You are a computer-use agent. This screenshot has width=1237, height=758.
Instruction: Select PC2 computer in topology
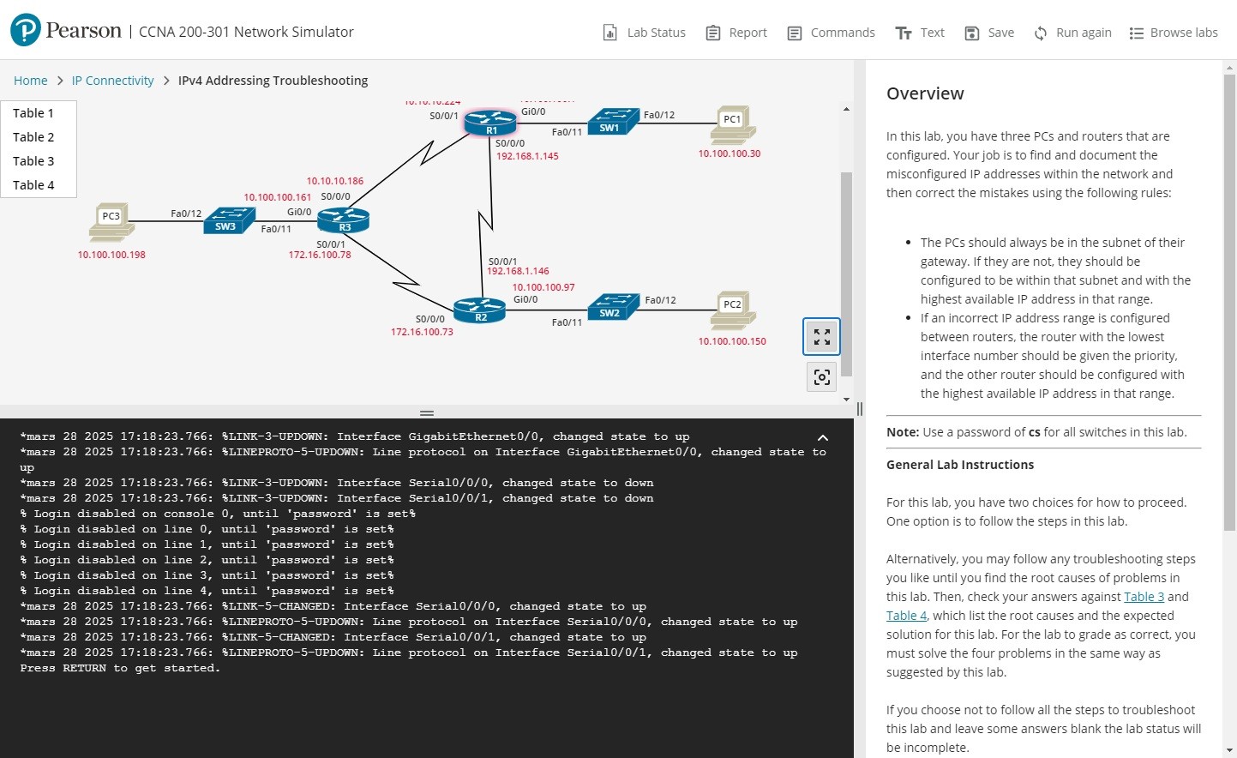pos(734,310)
